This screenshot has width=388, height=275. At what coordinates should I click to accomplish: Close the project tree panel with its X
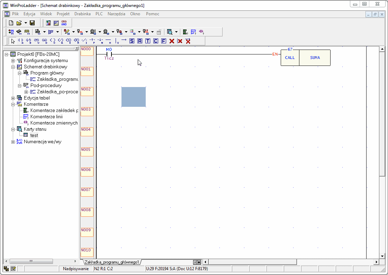[x=77, y=48]
